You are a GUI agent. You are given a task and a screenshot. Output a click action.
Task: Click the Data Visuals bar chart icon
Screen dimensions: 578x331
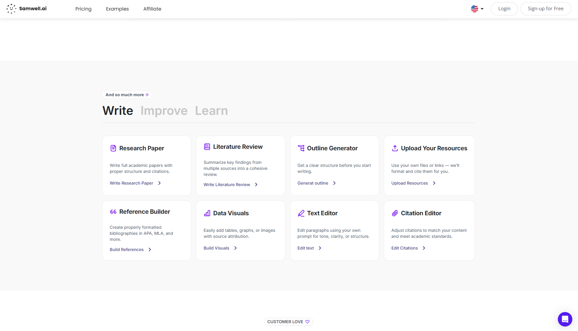coord(207,213)
